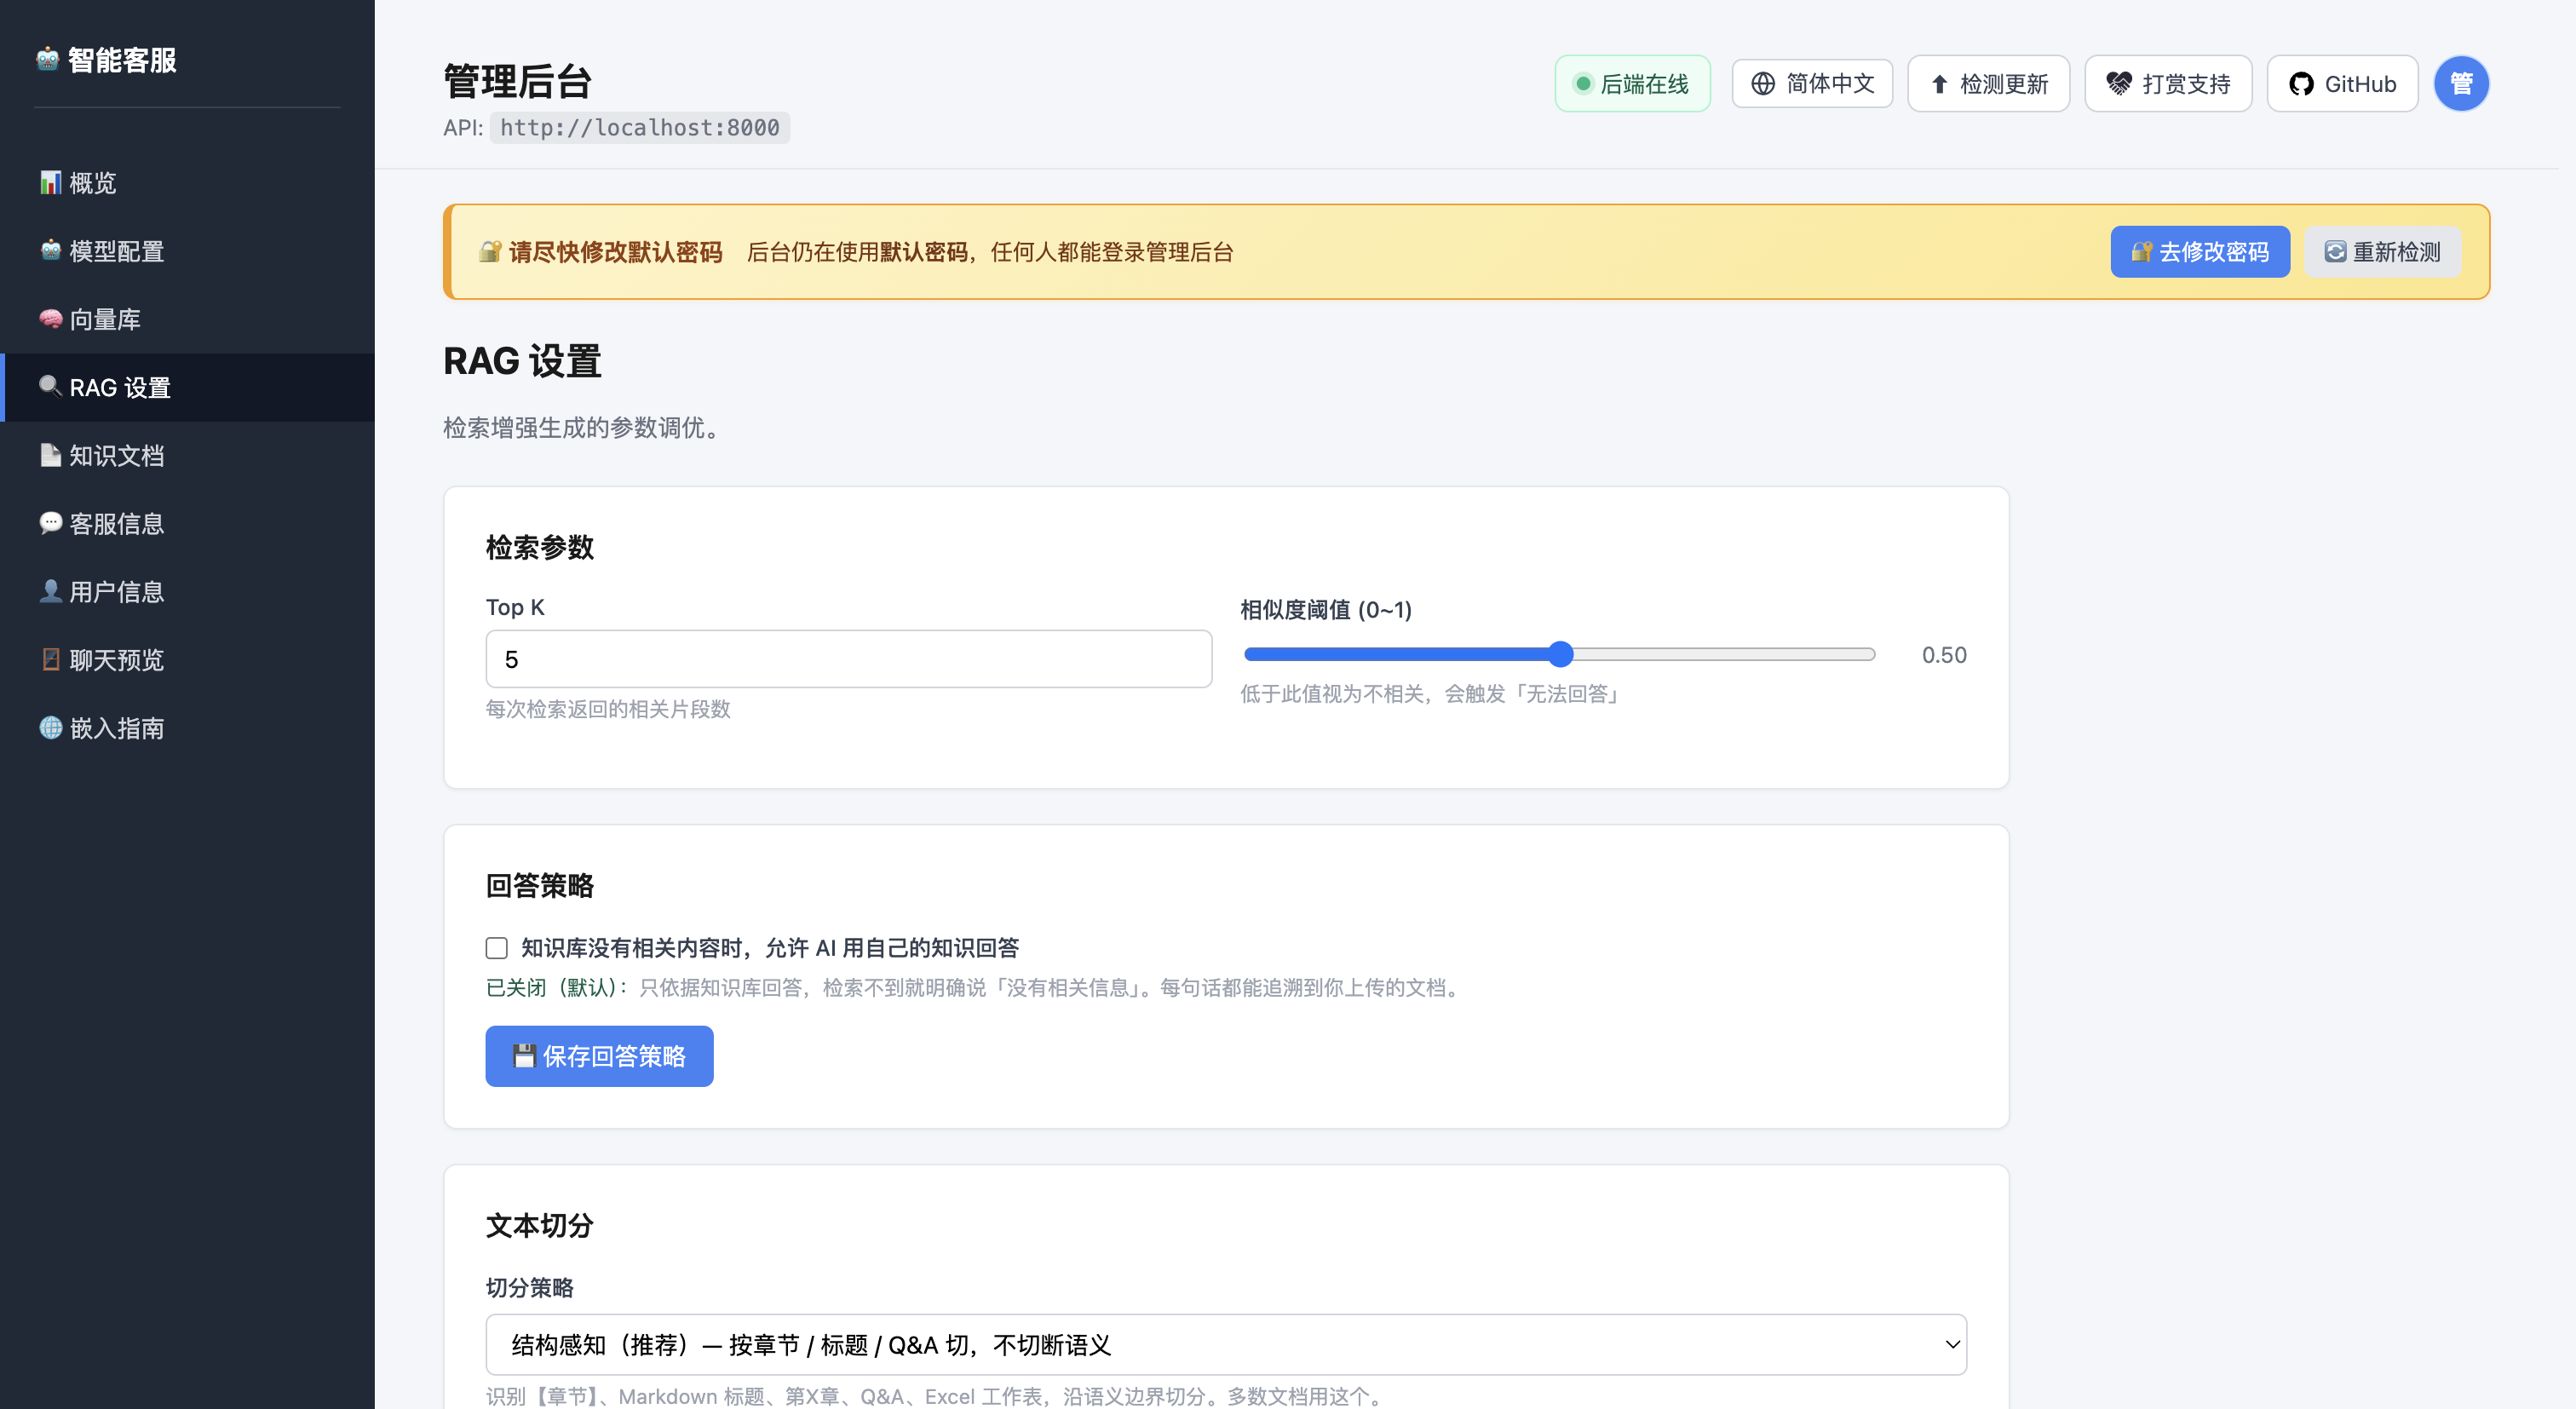Open the 向量库 menu label

[105, 319]
